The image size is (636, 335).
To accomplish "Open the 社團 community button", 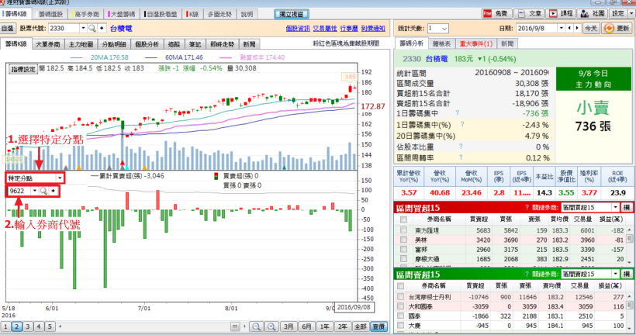I will pos(593,14).
